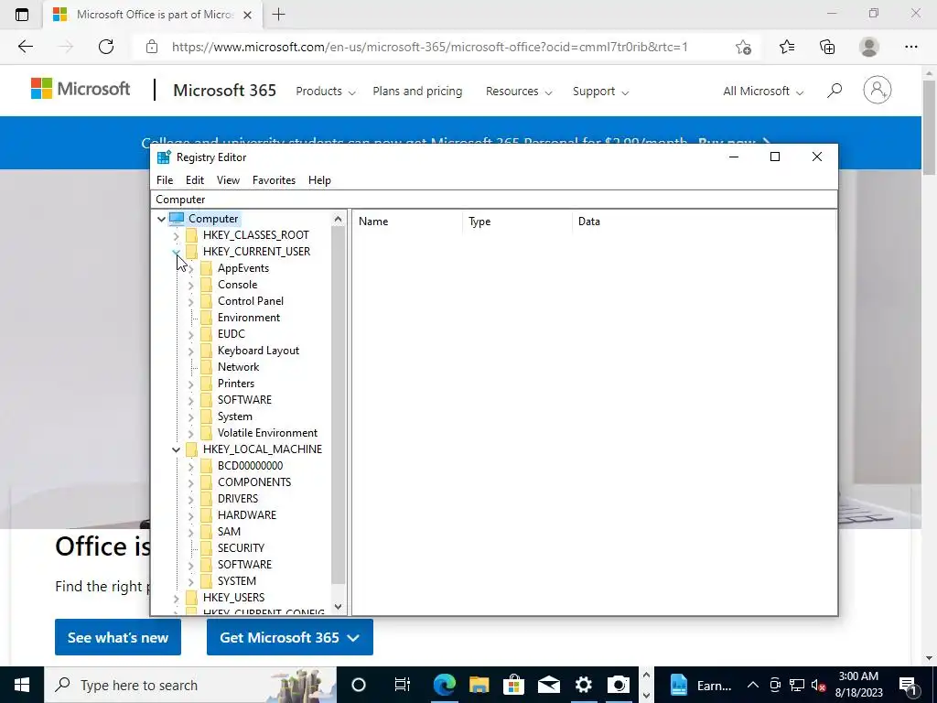
Task: Open the Products dropdown on Microsoft site
Action: (x=326, y=92)
